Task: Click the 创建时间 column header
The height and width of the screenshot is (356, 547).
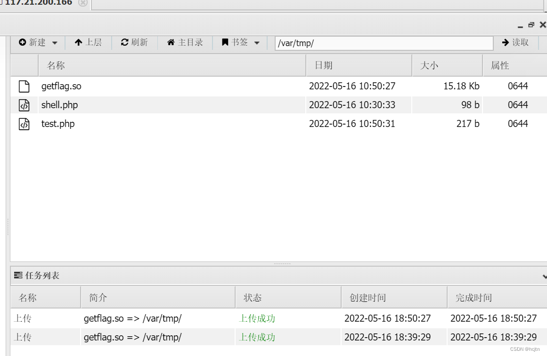Action: (x=394, y=298)
